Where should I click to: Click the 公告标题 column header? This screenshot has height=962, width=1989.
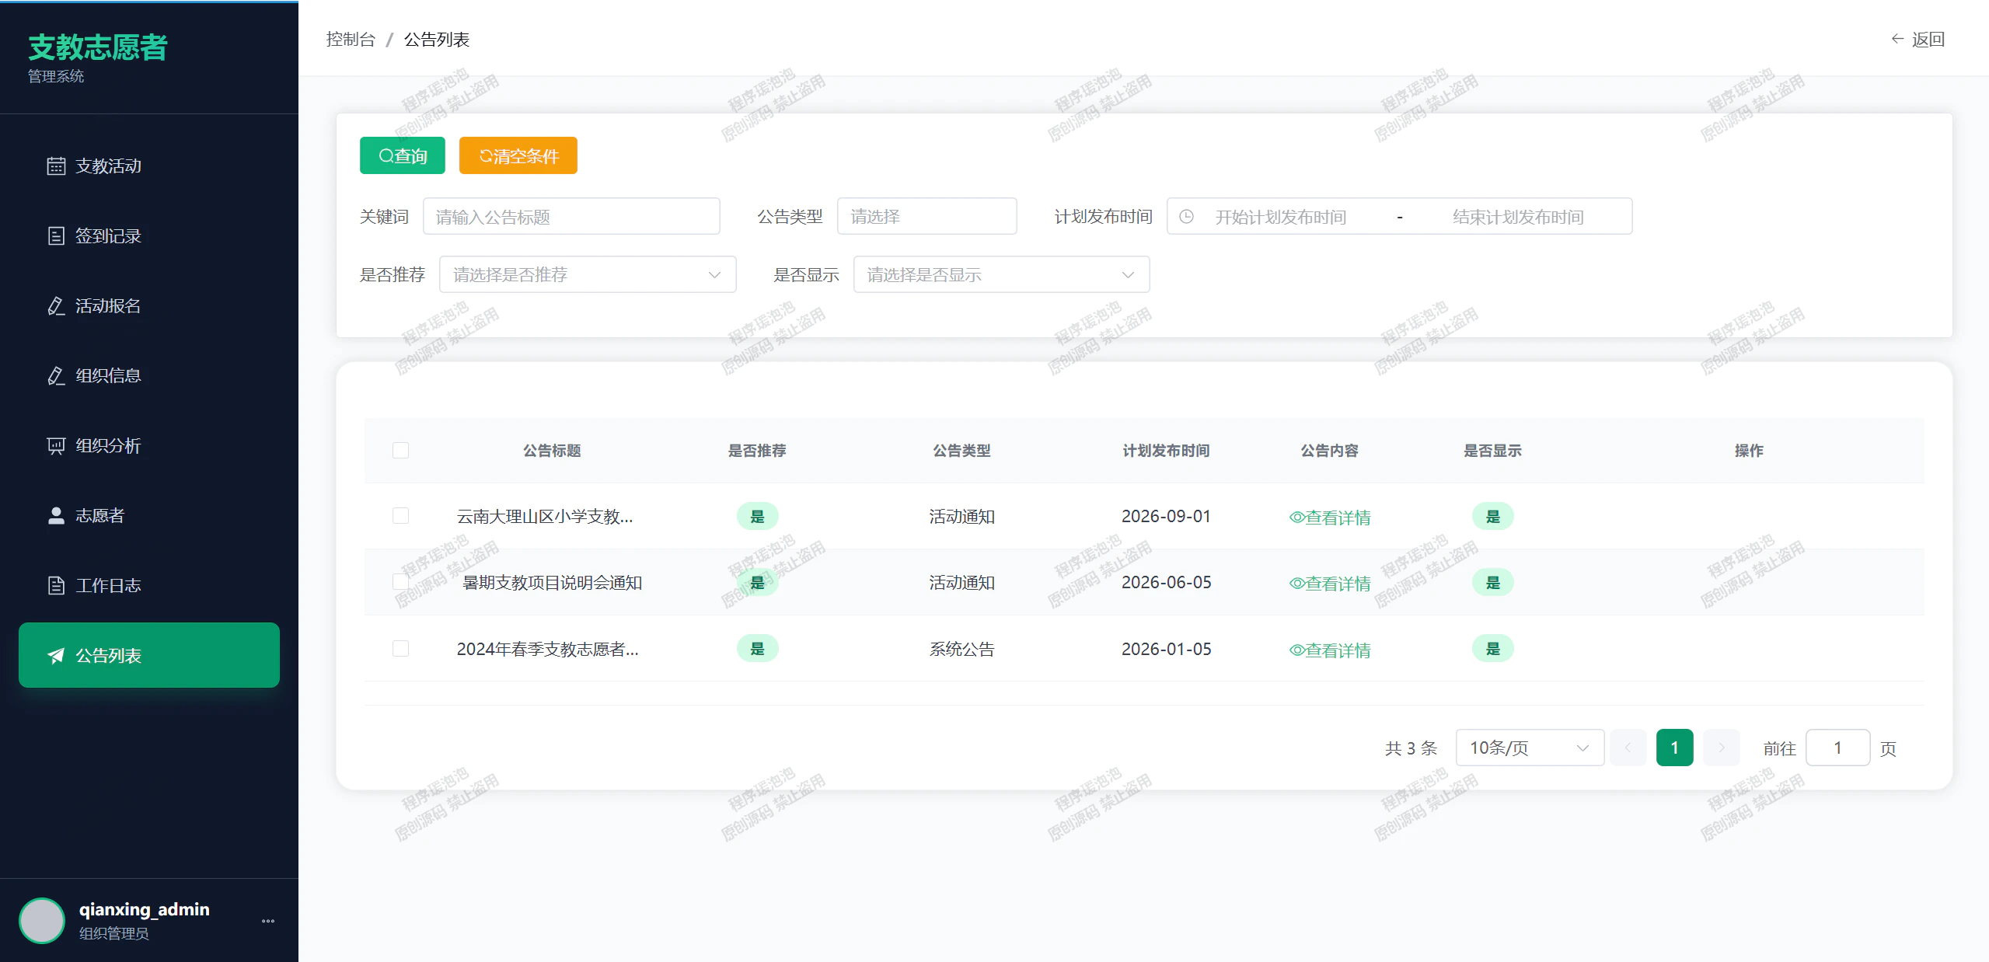click(x=552, y=451)
